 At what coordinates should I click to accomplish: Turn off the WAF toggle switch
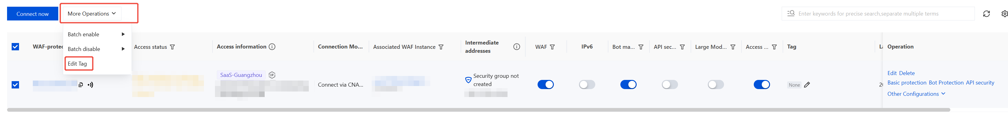point(546,84)
